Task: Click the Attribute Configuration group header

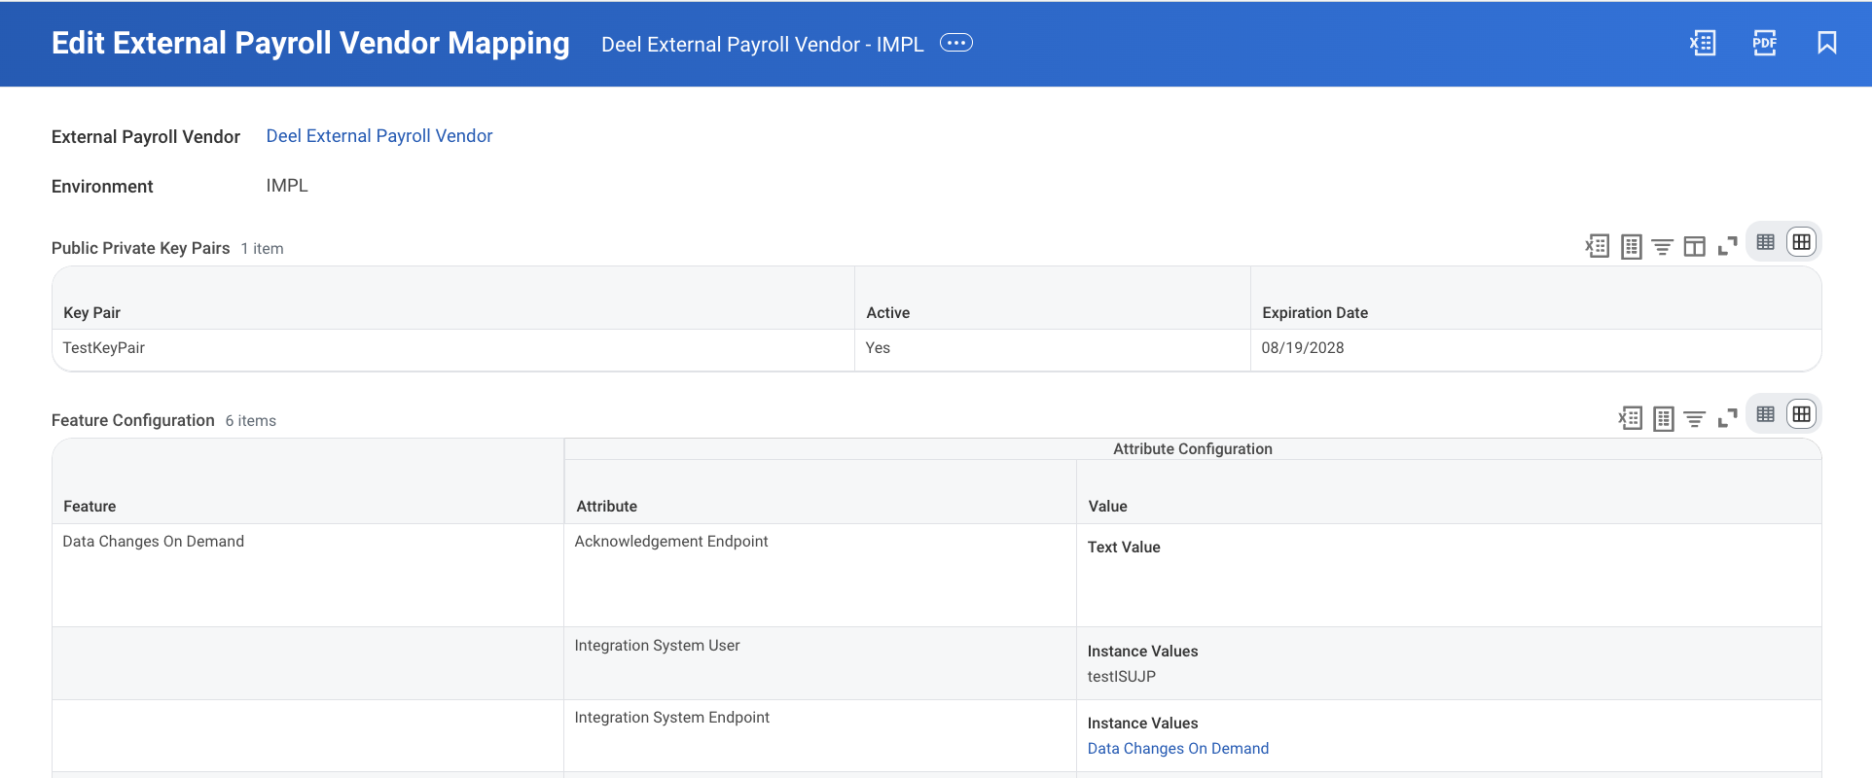Action: pos(1193,449)
